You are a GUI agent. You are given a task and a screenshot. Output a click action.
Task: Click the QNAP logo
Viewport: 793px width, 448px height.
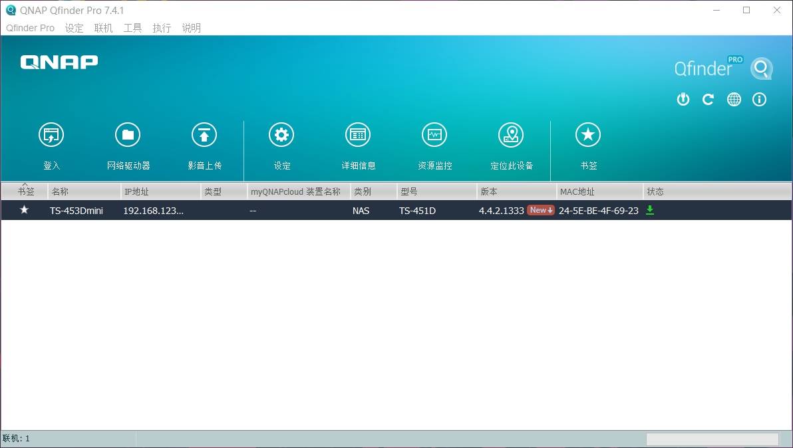point(59,62)
